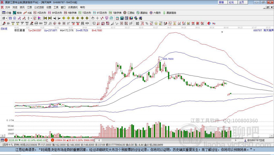Open the 9T四方形 tool
The image size is (274, 155).
[100, 13]
